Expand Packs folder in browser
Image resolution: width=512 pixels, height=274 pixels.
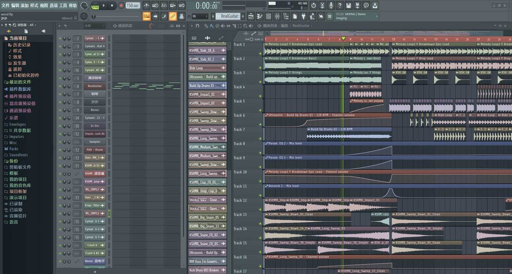coord(11,149)
